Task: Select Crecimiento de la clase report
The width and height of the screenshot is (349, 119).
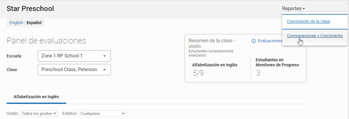Action: pyautogui.click(x=309, y=22)
